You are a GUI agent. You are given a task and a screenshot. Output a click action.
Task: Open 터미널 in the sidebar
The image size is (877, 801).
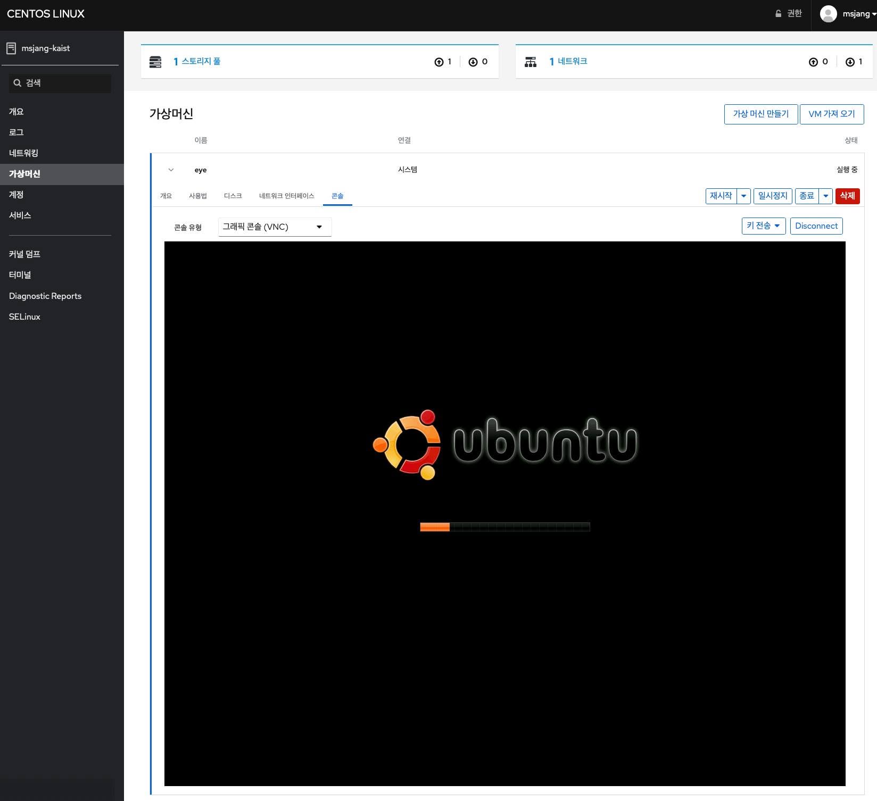(20, 275)
